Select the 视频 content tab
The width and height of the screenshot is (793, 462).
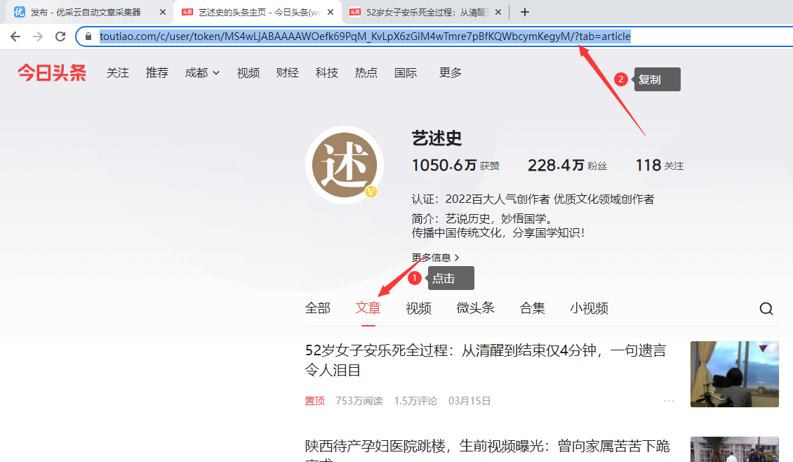pyautogui.click(x=418, y=308)
